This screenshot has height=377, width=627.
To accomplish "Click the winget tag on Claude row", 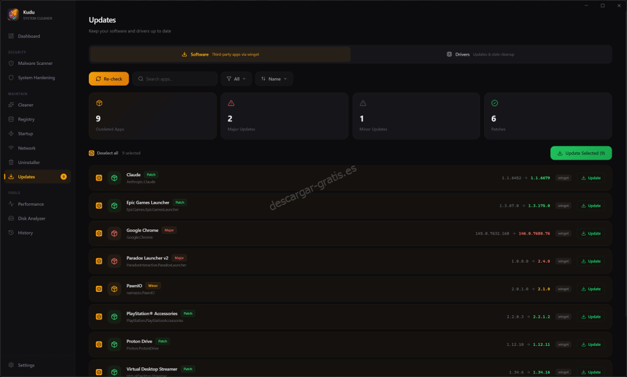I will coord(563,178).
